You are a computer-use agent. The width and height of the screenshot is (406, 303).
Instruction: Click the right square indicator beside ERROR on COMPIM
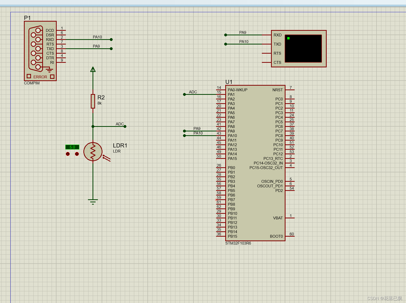52,77
